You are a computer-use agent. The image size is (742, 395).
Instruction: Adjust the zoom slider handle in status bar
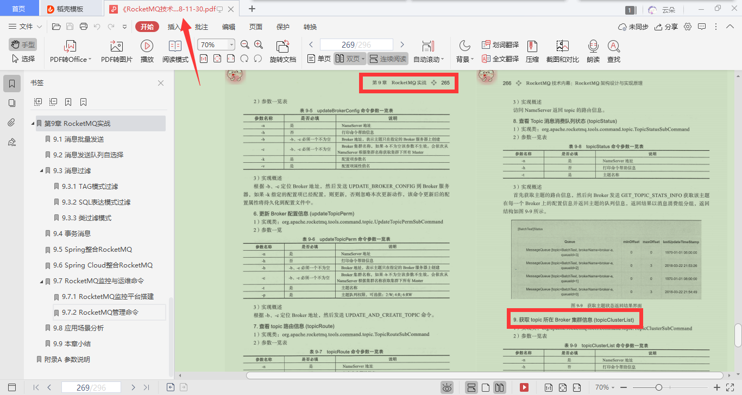pyautogui.click(x=659, y=387)
